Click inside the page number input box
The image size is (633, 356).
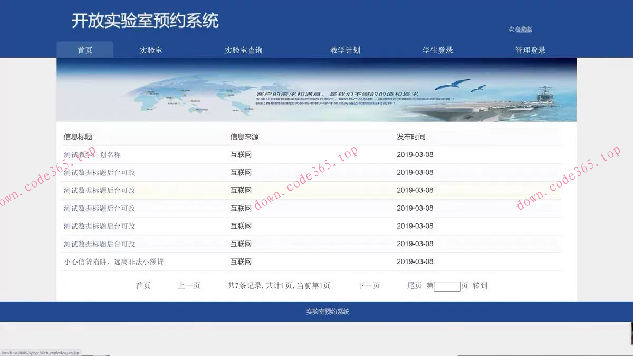[446, 286]
